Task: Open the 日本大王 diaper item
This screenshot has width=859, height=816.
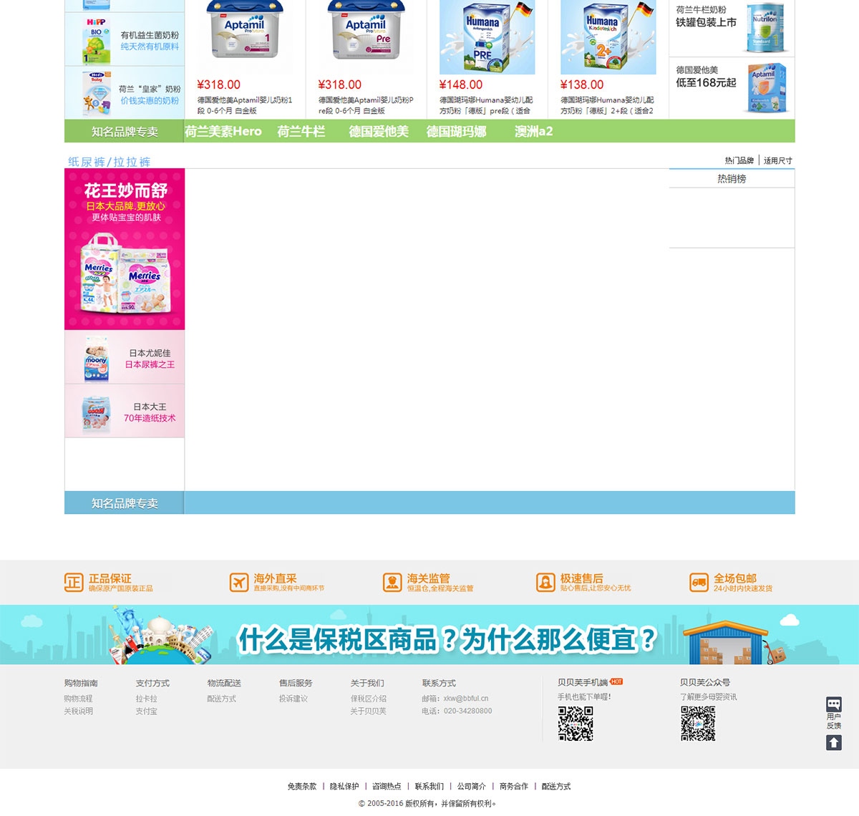Action: [125, 411]
